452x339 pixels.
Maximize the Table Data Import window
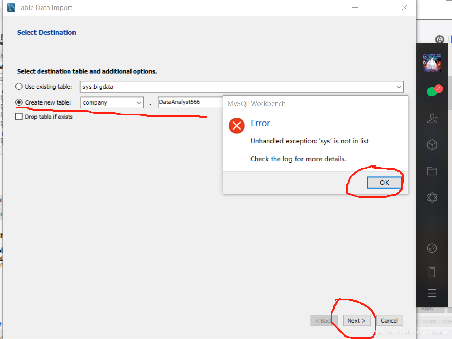pos(379,7)
